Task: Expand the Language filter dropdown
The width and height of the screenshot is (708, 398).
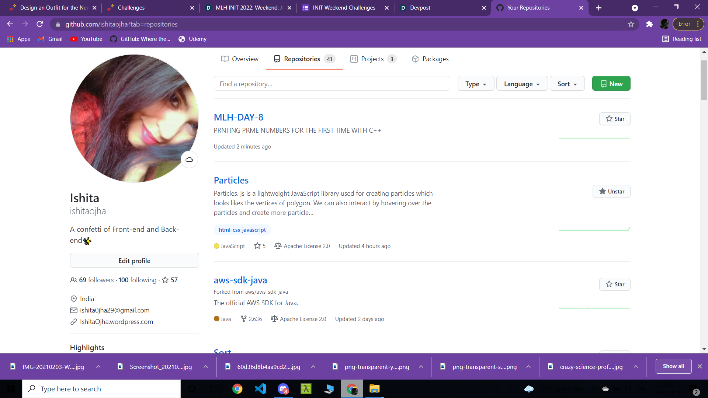Action: [522, 84]
